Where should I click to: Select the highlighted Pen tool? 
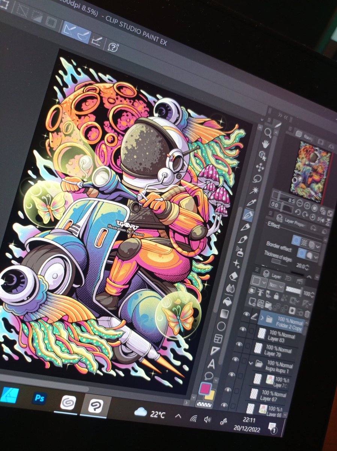248,215
